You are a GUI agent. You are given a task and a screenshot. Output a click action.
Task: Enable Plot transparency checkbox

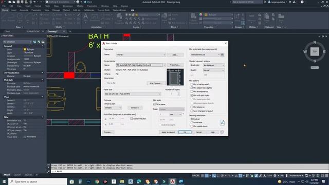click(192, 91)
